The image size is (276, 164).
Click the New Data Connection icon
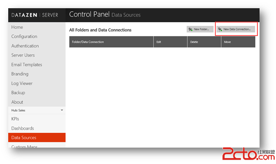click(220, 29)
